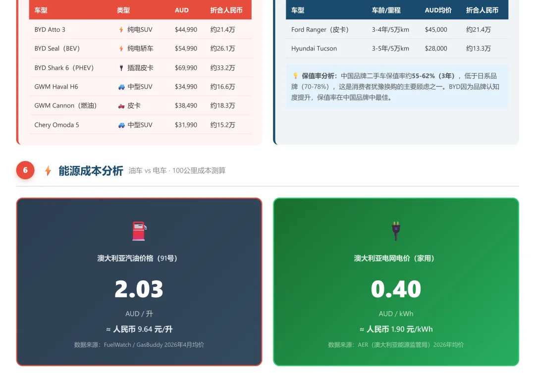The width and height of the screenshot is (535, 378).
Task: Click the fuel pump icon on the petrol price card
Action: pyautogui.click(x=139, y=229)
